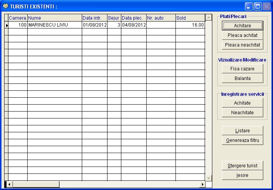Click the Data intr. column header

(x=94, y=18)
